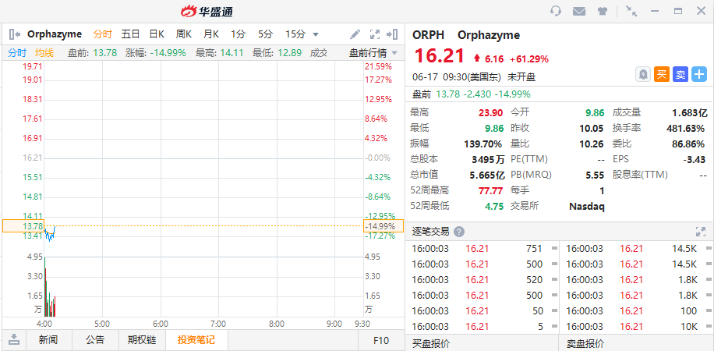Switch to 五日 chart view
The height and width of the screenshot is (351, 714).
point(130,34)
